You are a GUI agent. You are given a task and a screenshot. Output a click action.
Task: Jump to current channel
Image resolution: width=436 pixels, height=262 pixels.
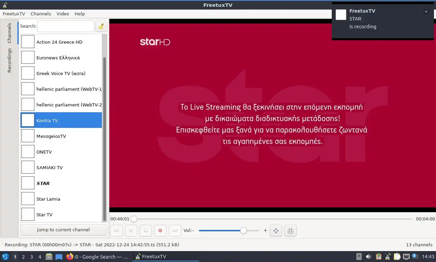tap(64, 230)
